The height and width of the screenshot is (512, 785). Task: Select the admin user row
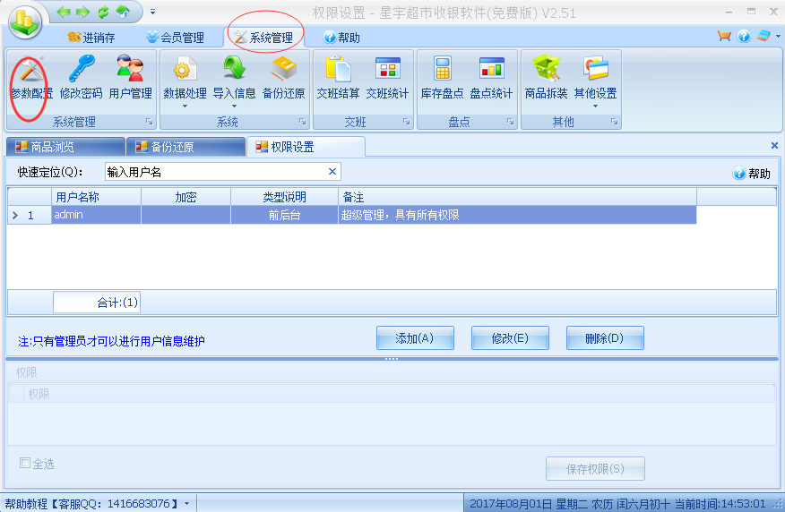(352, 215)
